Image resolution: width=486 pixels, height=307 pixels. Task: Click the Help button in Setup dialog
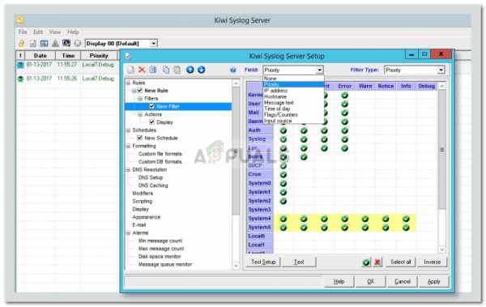[x=339, y=282]
